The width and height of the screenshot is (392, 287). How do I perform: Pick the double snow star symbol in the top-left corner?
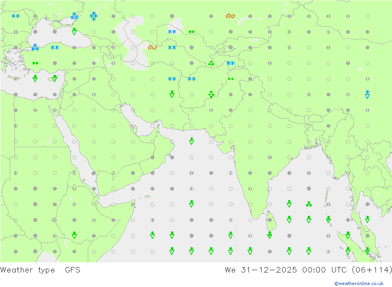(x=16, y=16)
